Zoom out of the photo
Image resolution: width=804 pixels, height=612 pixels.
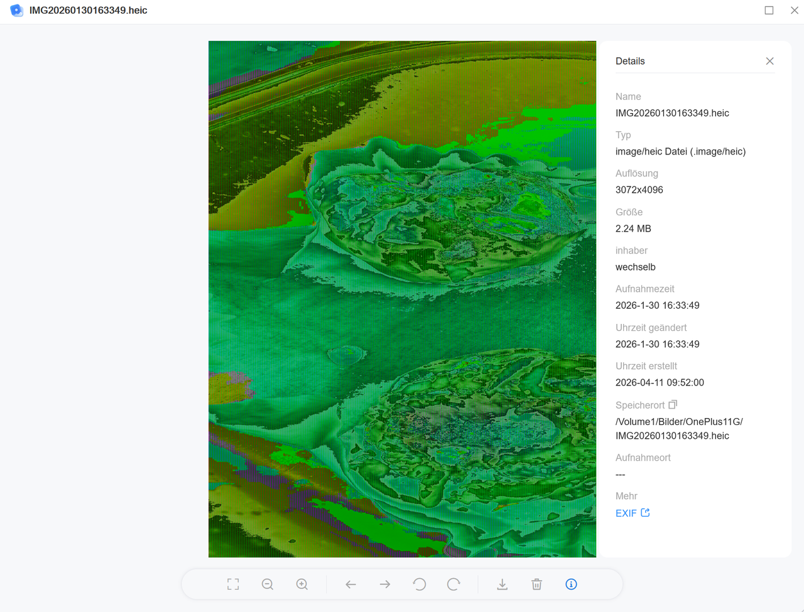tap(268, 584)
